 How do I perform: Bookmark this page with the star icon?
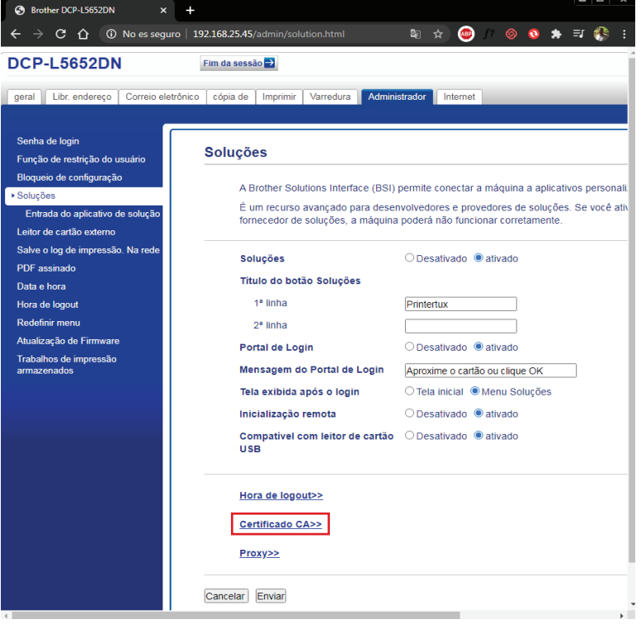[x=438, y=34]
